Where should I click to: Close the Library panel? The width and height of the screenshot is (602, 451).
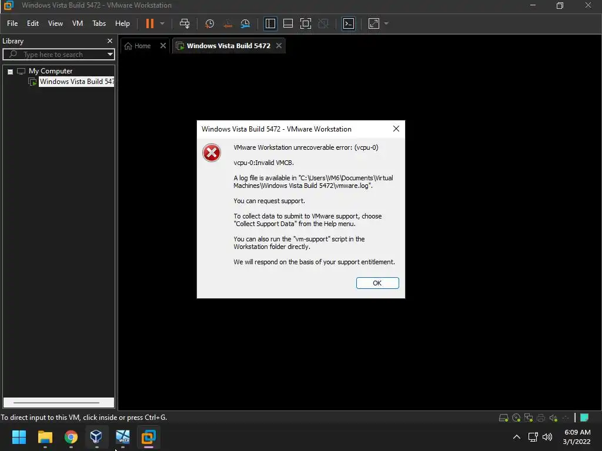pyautogui.click(x=110, y=41)
